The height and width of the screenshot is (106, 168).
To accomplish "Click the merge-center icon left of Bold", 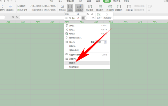I will tap(66, 18).
